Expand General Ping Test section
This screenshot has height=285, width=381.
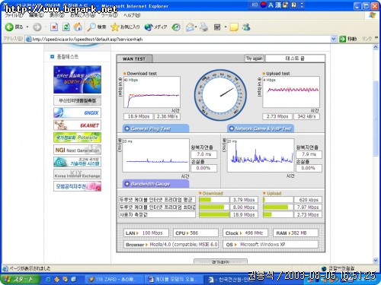[x=155, y=128]
